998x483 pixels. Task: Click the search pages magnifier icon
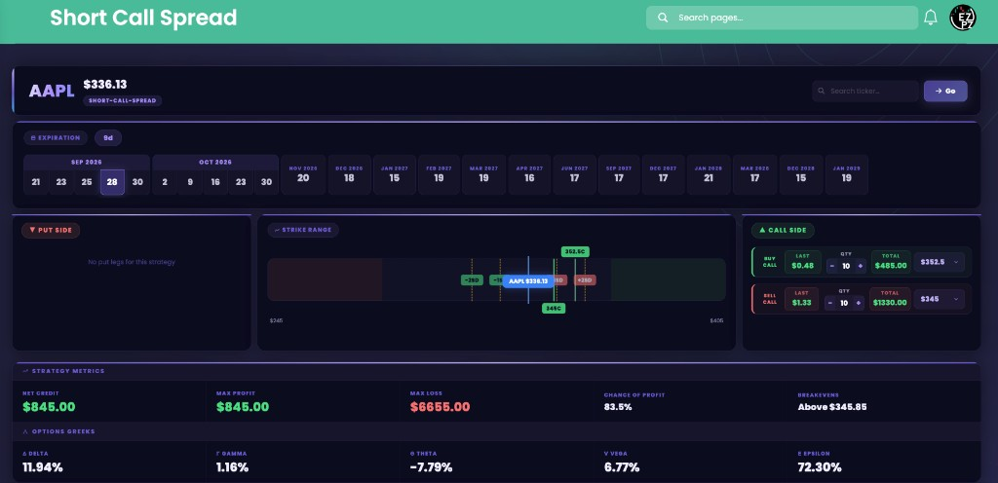[663, 18]
